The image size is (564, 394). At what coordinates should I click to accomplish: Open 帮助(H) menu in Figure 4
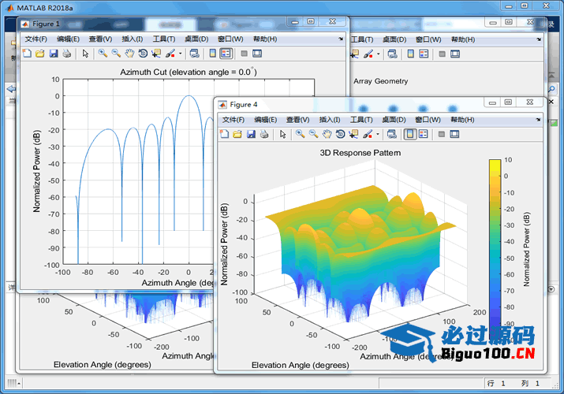(462, 120)
